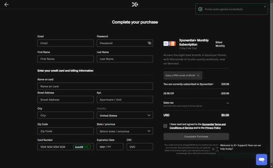Image resolution: width=273 pixels, height=168 pixels.
Task: Click the Zip Code field
Action: (65, 131)
